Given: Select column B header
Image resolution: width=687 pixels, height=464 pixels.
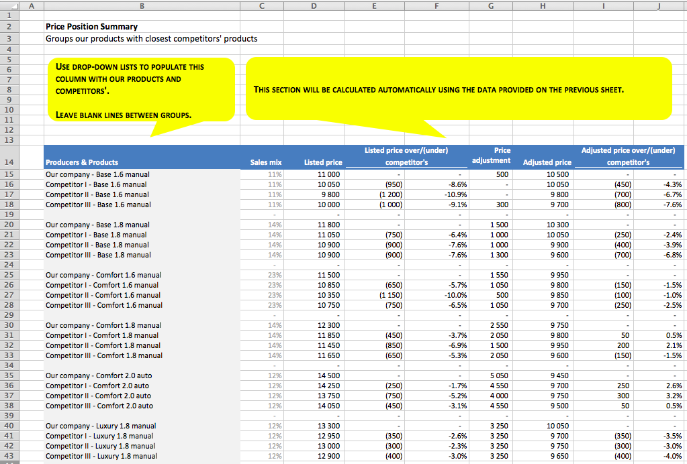Looking at the screenshot, I should [142, 5].
